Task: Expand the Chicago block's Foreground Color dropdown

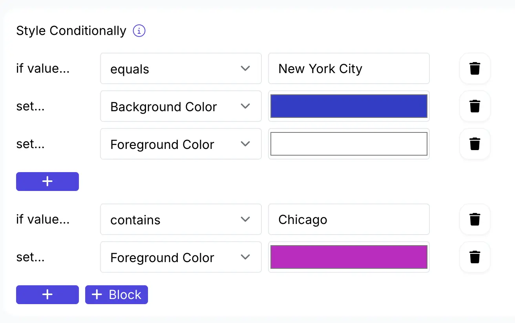Action: [x=181, y=257]
